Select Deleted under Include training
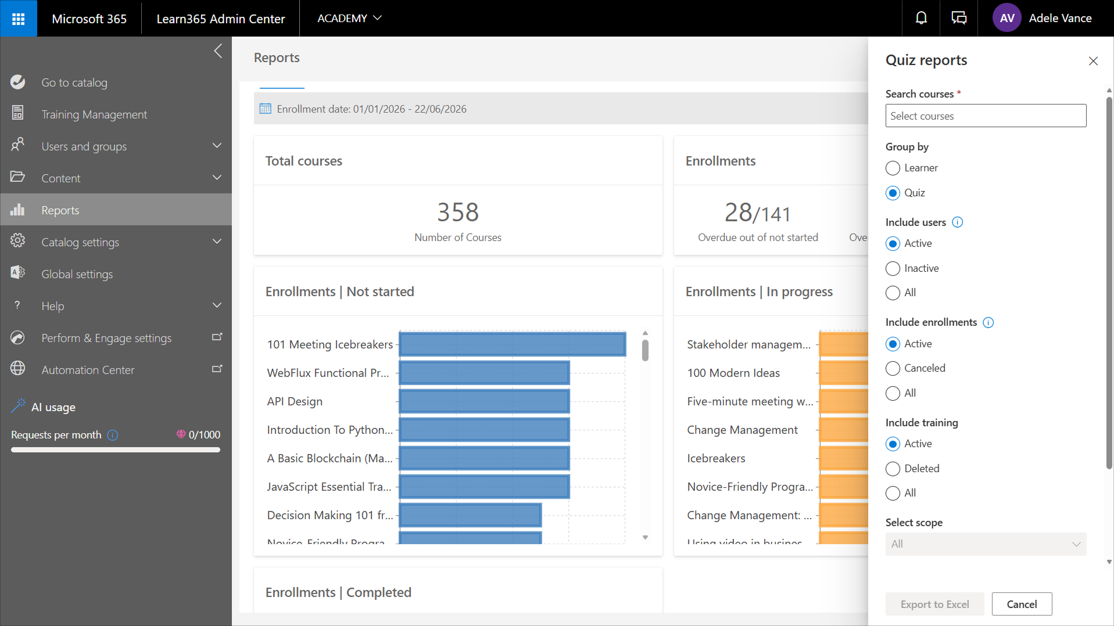Screen dimensions: 1114x626 [x=893, y=469]
